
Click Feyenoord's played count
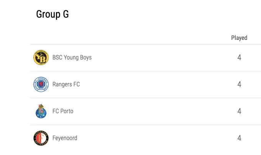coord(239,138)
